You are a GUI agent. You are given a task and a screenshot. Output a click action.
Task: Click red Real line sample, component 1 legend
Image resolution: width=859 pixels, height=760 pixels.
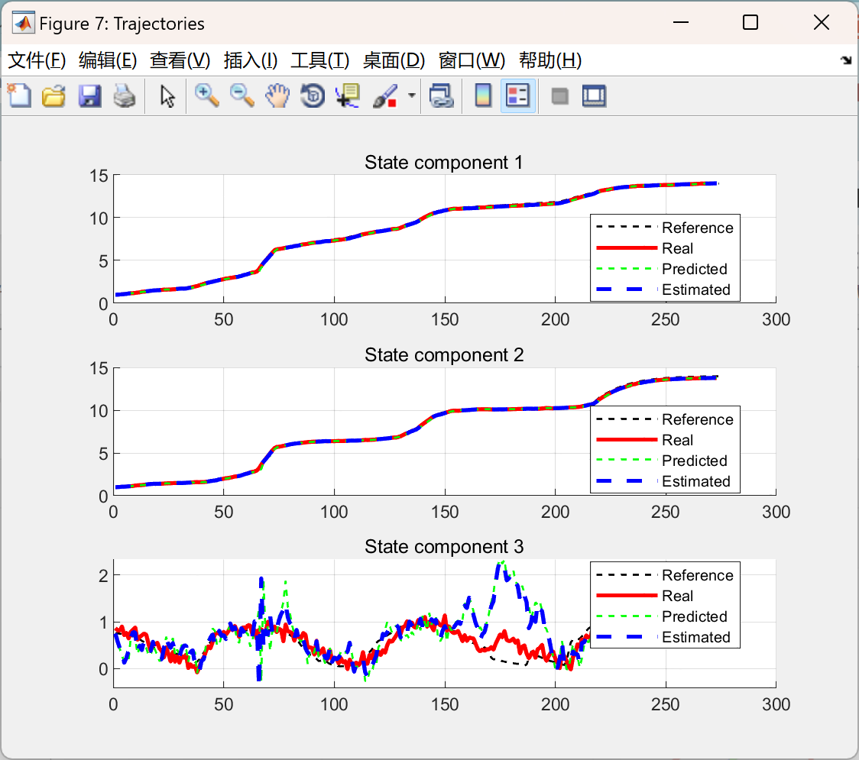pyautogui.click(x=627, y=248)
